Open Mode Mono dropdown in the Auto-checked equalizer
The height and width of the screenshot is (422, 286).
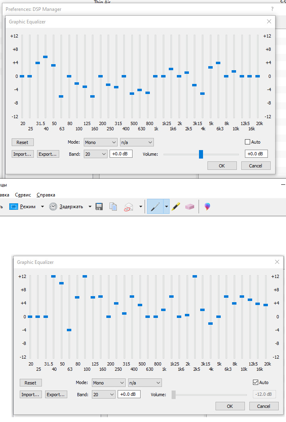point(109,383)
